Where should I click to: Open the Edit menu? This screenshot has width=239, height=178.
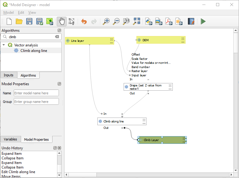[21, 13]
